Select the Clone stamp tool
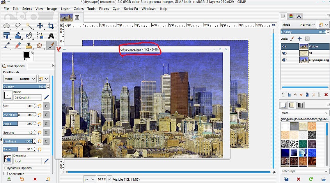Screen dimensions: 330x183 coord(29,45)
